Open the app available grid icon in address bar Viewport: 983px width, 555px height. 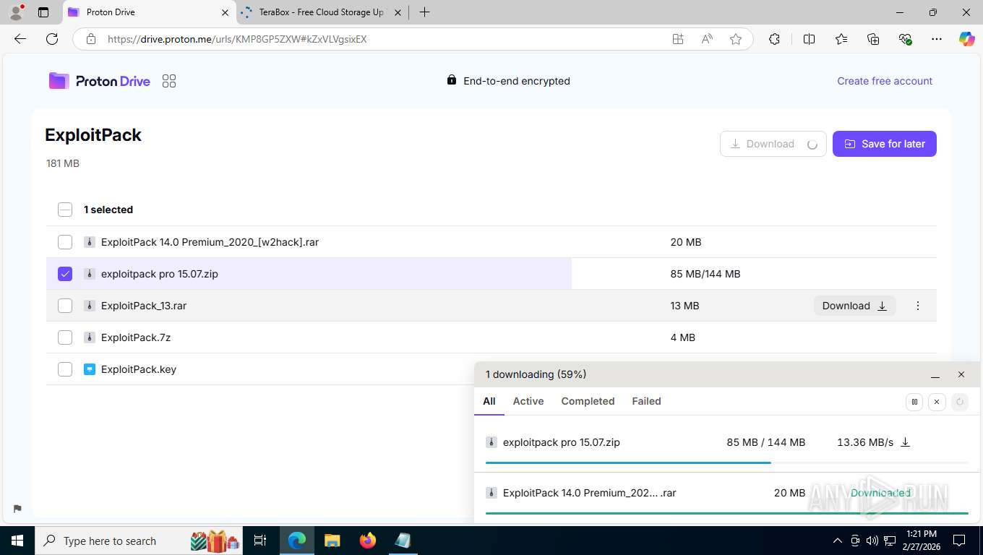click(x=678, y=39)
